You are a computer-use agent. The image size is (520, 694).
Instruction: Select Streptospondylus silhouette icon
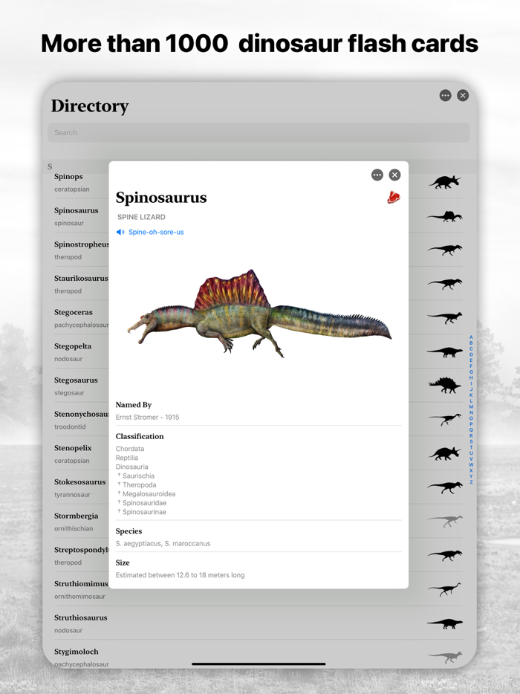tap(445, 555)
